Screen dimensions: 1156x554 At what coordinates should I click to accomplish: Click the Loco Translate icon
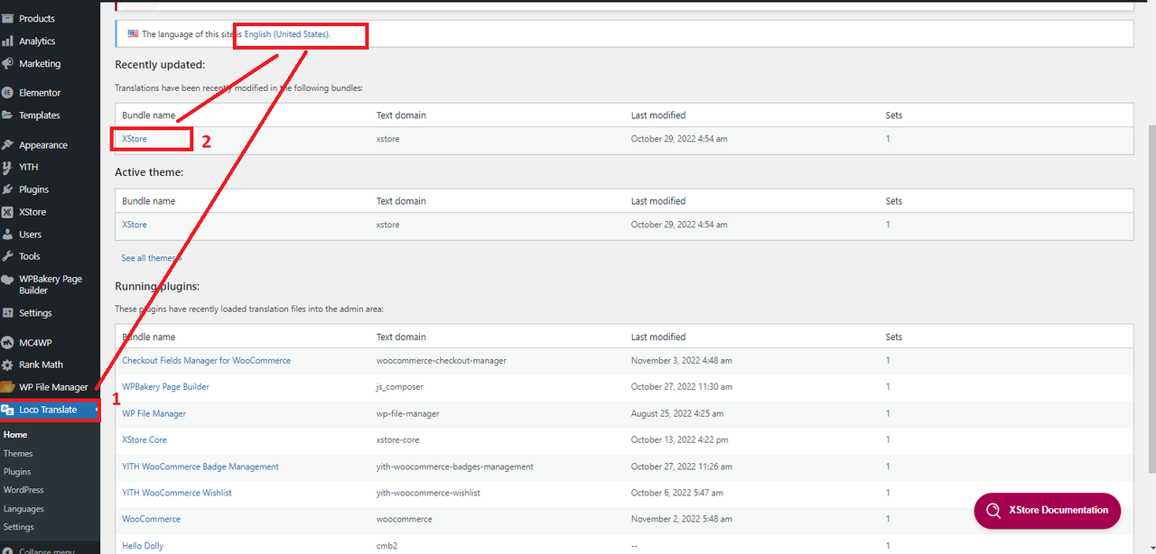[x=8, y=410]
